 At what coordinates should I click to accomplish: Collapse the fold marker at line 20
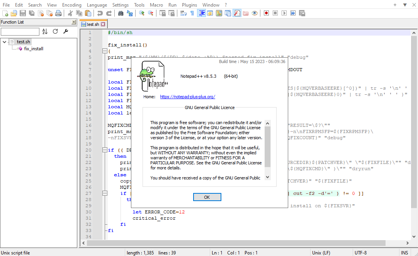(x=105, y=150)
